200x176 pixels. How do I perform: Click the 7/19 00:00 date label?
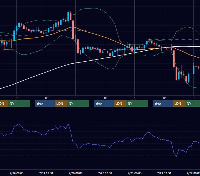[16, 173]
